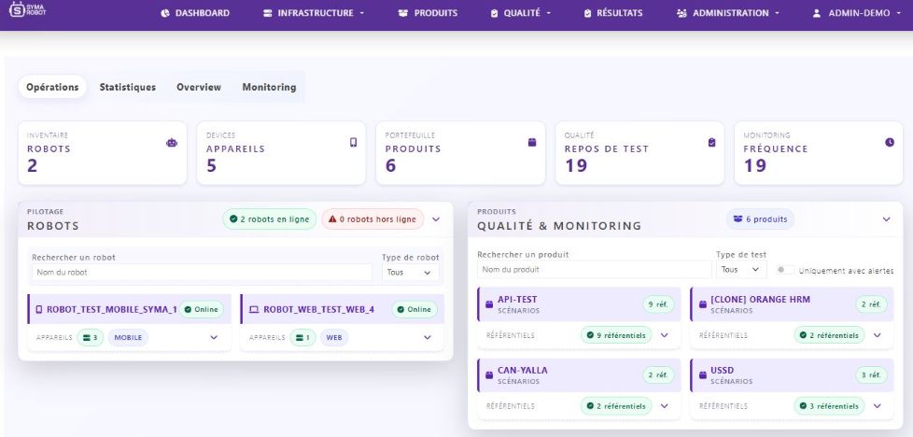
Task: Collapse the Qualité & Monitoring panel chevron
Action: (x=886, y=219)
